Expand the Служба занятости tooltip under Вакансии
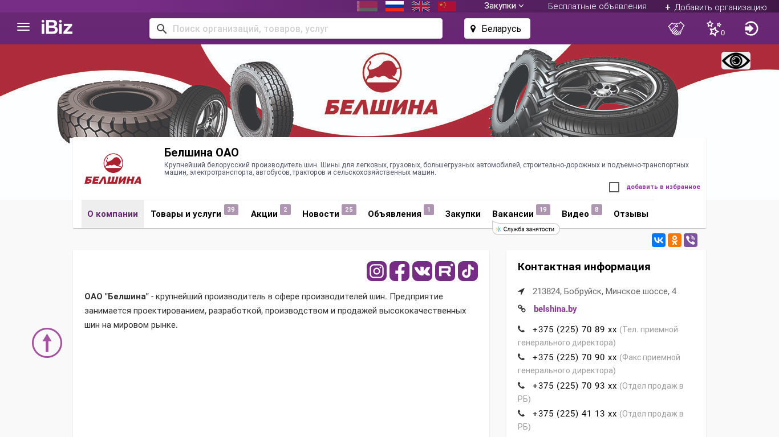779x437 pixels. coord(526,229)
